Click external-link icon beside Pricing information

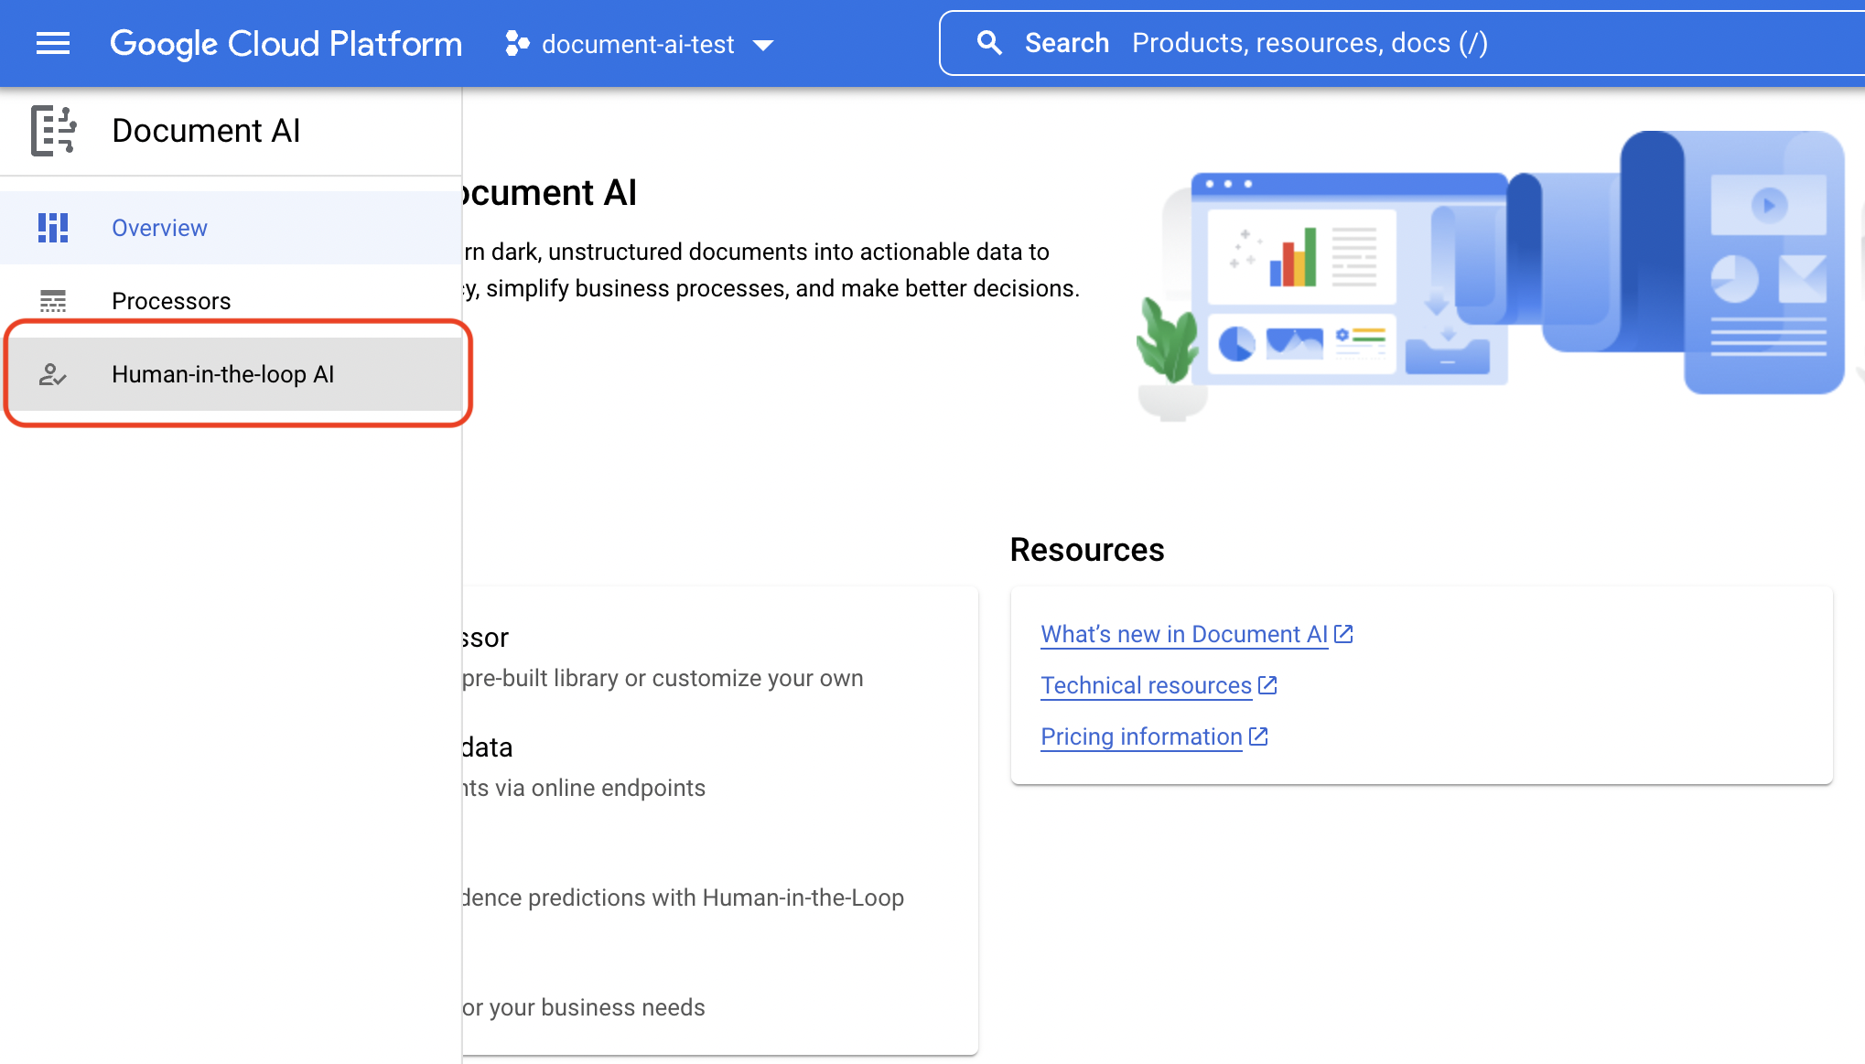tap(1258, 736)
